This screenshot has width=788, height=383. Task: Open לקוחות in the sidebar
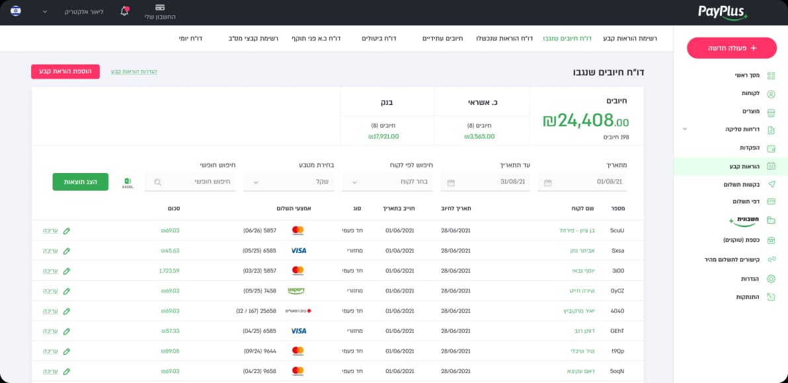point(750,93)
